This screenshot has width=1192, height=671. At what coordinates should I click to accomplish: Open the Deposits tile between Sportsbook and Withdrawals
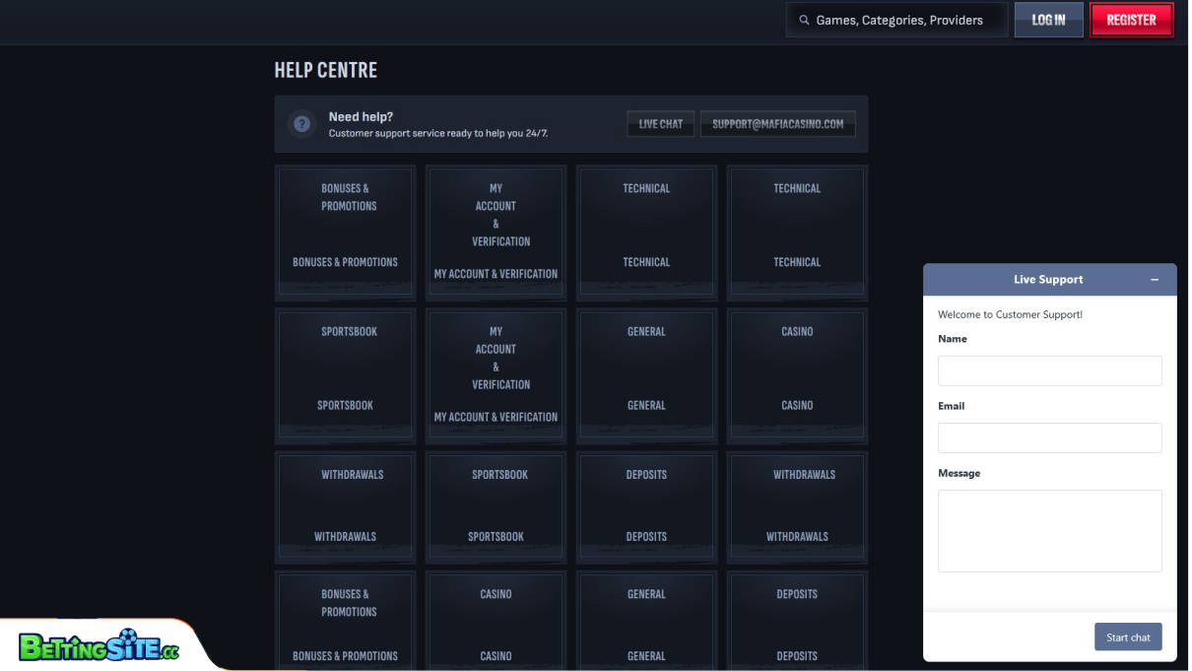point(646,506)
